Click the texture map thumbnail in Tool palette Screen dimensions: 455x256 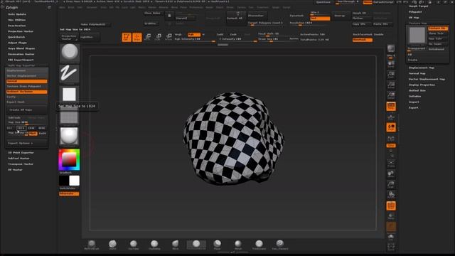(417, 35)
